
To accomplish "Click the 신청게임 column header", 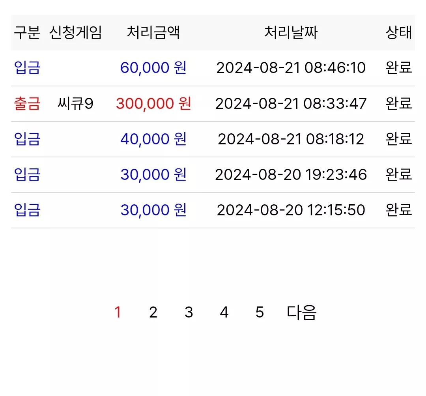I will pyautogui.click(x=75, y=33).
